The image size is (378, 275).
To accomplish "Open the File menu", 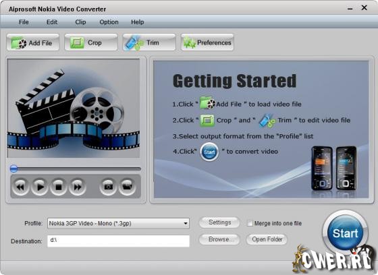I will tap(24, 22).
